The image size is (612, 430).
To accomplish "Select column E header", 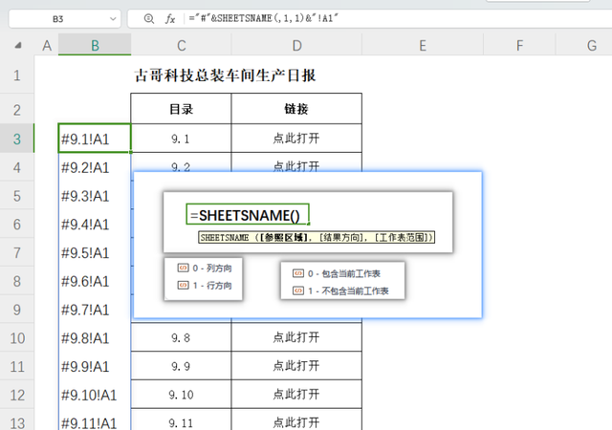I will coord(423,46).
